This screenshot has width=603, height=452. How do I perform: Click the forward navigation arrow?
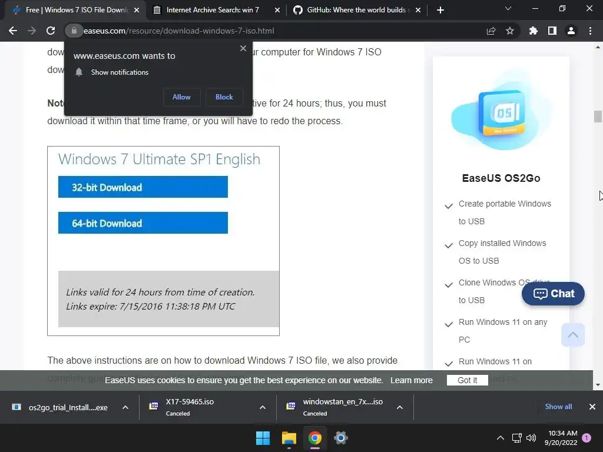pos(32,31)
